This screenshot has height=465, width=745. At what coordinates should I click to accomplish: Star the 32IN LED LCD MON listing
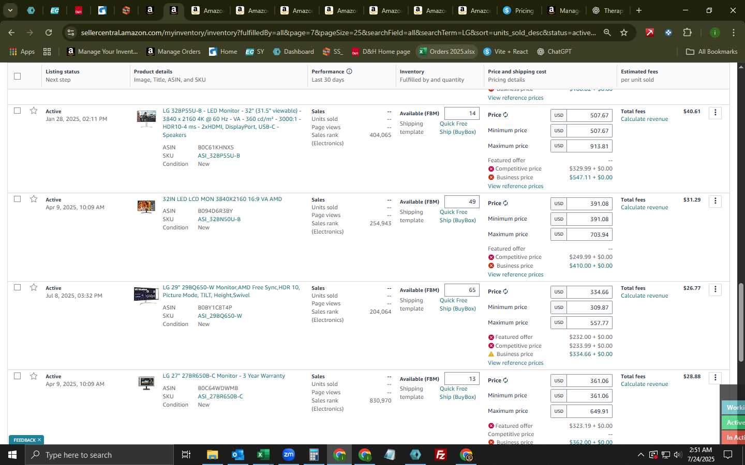34,199
